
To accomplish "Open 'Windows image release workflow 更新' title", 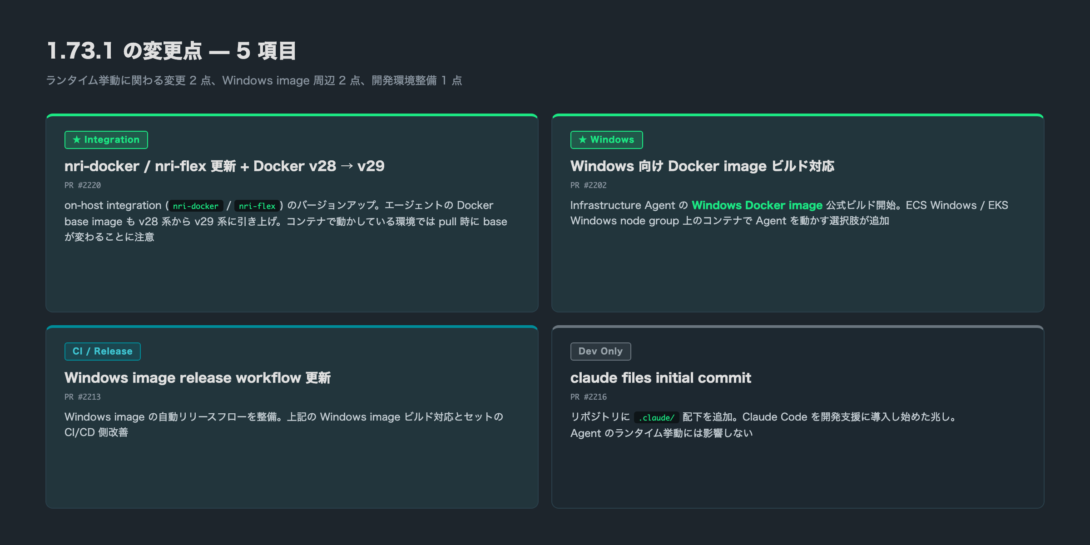I will [198, 378].
